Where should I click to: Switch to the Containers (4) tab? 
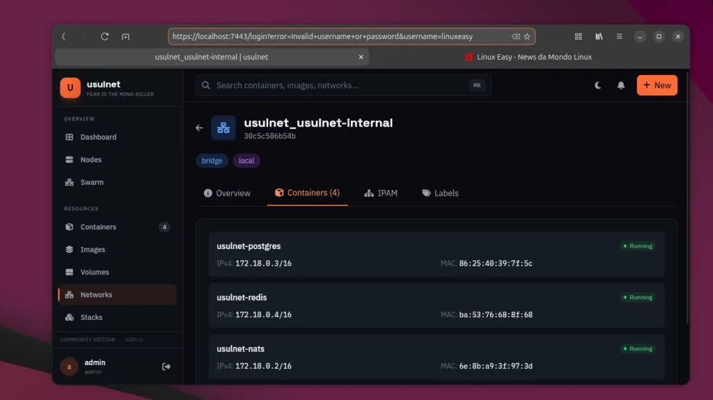point(307,193)
